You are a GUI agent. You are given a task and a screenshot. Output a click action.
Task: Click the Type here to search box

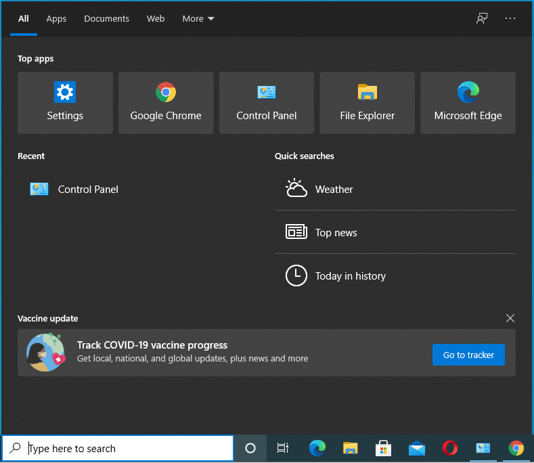[x=129, y=448]
